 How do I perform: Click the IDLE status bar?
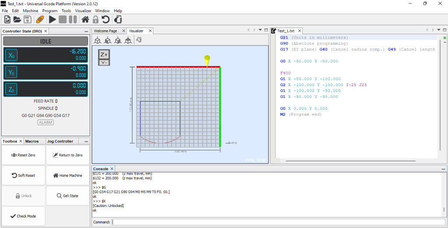tap(45, 41)
